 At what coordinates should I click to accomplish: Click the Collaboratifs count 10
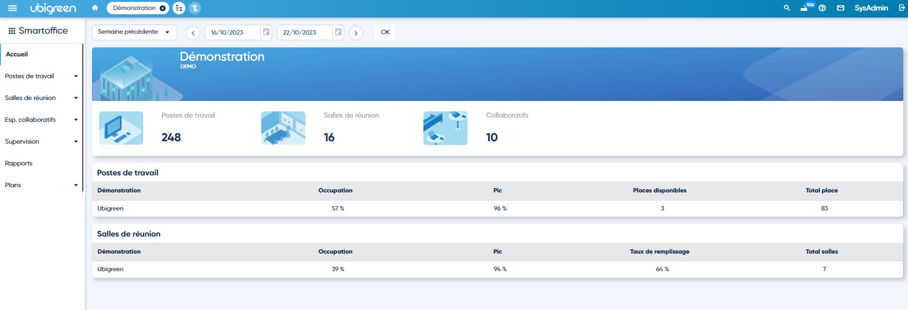click(492, 137)
